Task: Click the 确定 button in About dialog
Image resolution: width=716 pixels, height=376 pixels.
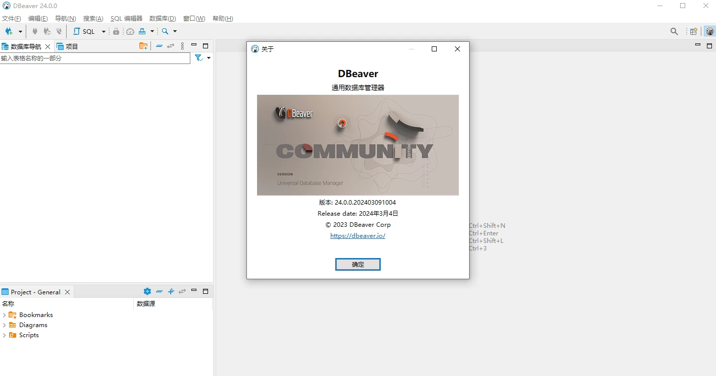Action: [x=357, y=264]
